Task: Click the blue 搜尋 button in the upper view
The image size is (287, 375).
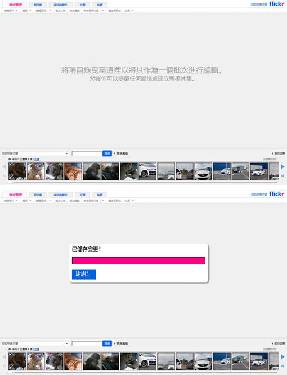Action: [x=107, y=153]
